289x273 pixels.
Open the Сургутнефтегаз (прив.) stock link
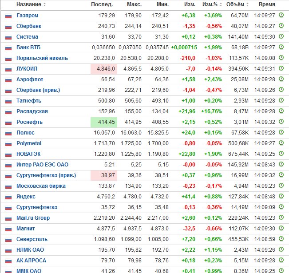(46, 175)
